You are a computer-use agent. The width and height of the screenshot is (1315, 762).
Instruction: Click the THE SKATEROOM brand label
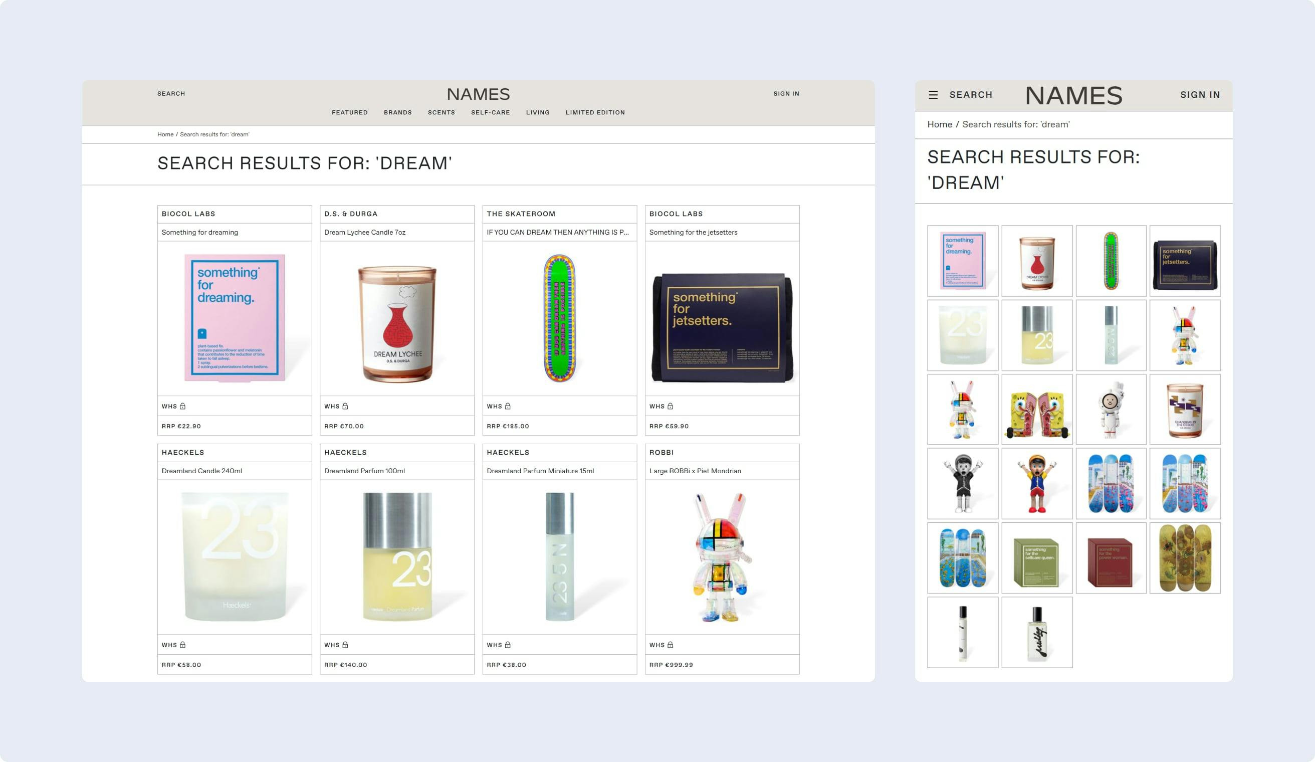pyautogui.click(x=521, y=214)
